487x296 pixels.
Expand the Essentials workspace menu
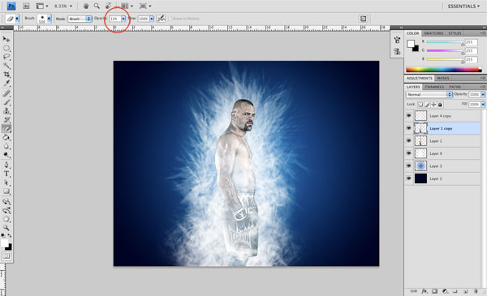click(463, 6)
